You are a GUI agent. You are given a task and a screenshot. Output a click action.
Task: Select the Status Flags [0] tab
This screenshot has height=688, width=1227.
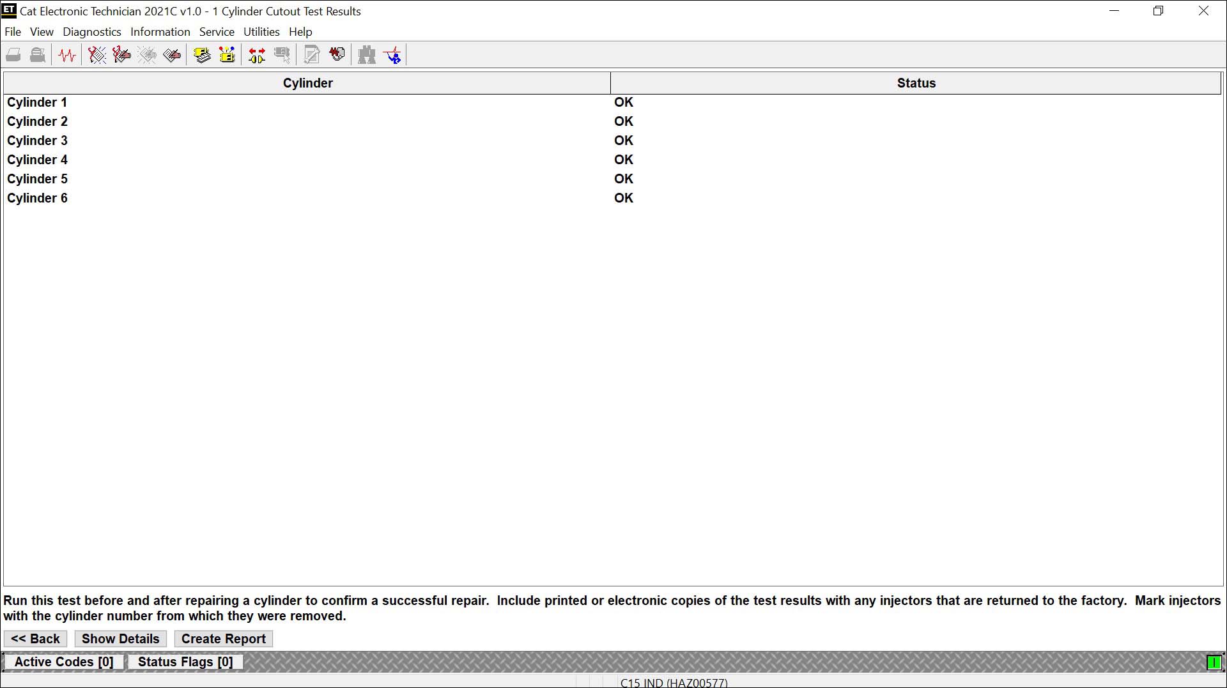[x=184, y=662]
